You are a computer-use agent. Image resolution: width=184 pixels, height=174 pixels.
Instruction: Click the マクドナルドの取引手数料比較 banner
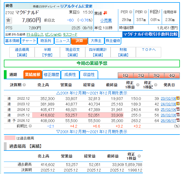[150, 34]
